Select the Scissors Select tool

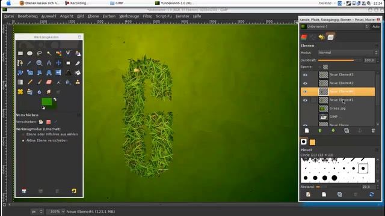68,53
